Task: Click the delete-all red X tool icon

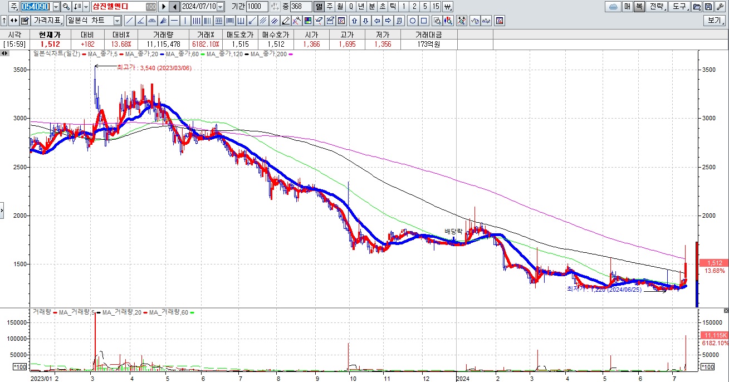Action: pyautogui.click(x=341, y=21)
